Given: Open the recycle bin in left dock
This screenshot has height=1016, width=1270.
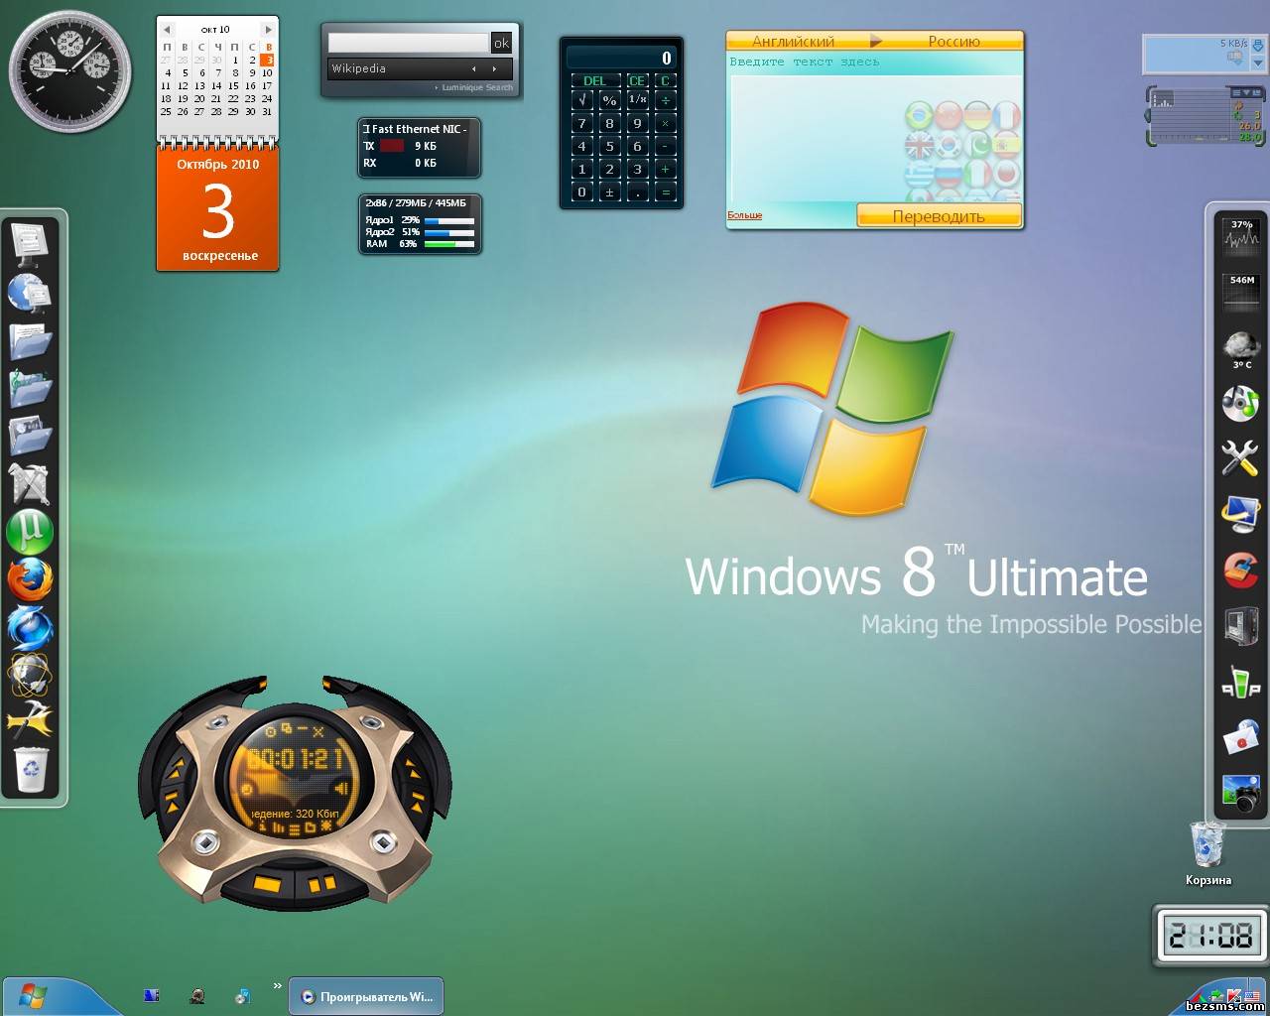Looking at the screenshot, I should coord(30,769).
